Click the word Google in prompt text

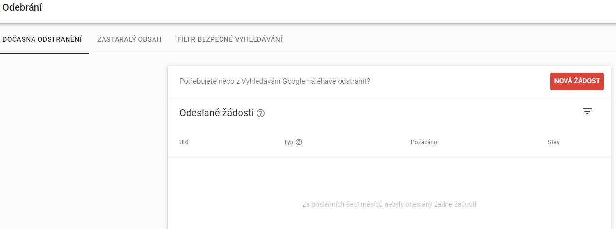point(293,81)
